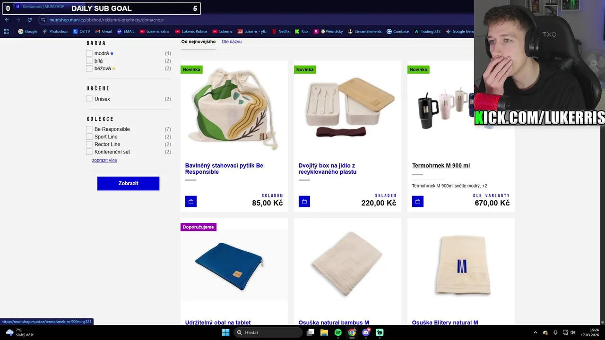The width and height of the screenshot is (605, 340).
Task: Open site information icon in address bar
Action: click(43, 20)
